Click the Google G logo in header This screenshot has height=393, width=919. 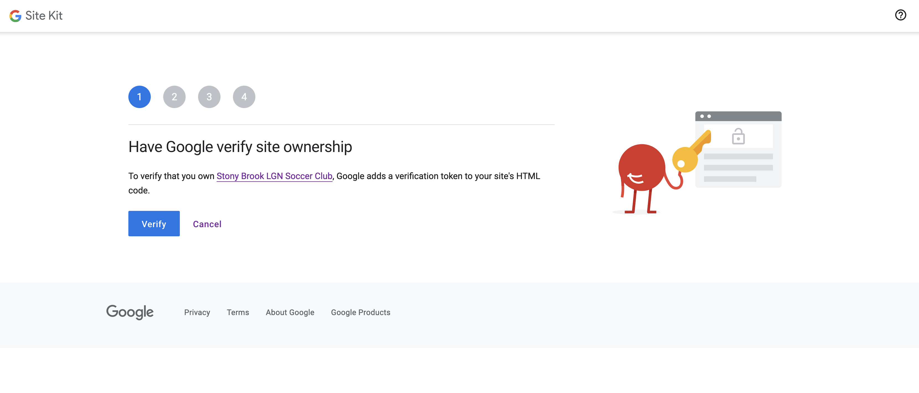(16, 16)
